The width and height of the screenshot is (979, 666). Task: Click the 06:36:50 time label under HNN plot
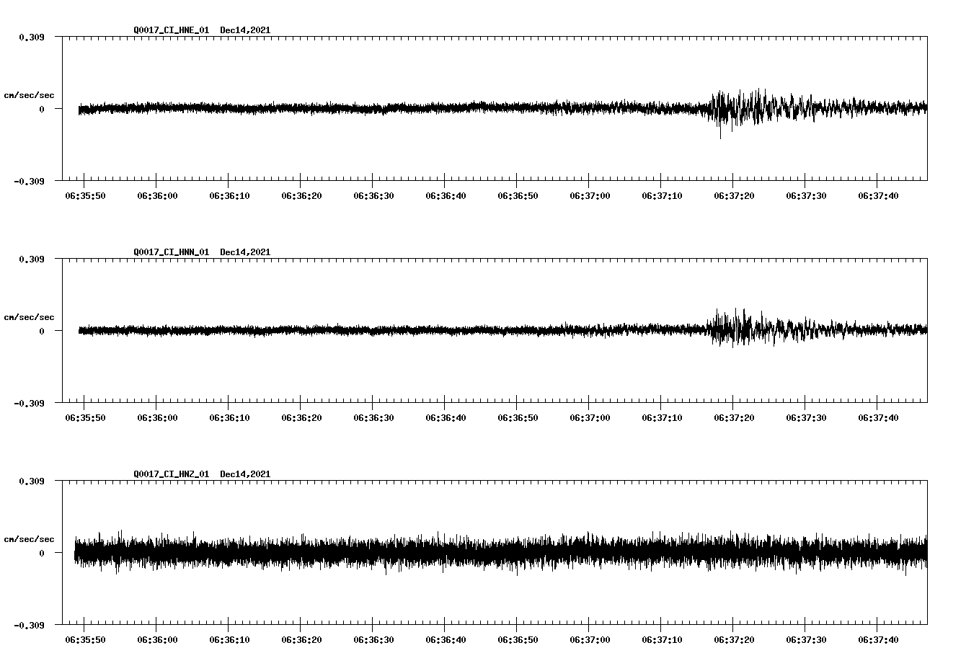tap(518, 418)
